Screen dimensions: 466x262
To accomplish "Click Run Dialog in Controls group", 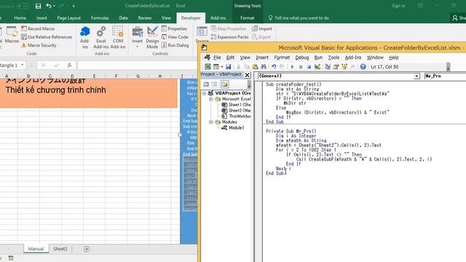I will 175,45.
